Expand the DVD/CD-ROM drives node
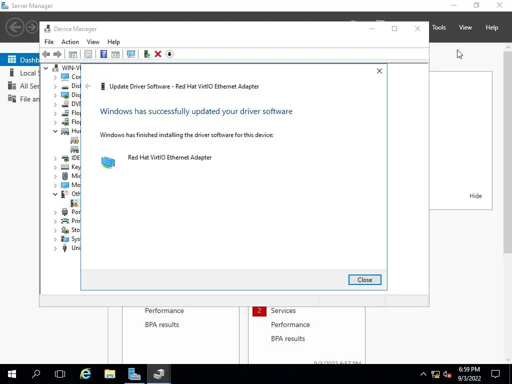The width and height of the screenshot is (512, 384). coord(55,104)
